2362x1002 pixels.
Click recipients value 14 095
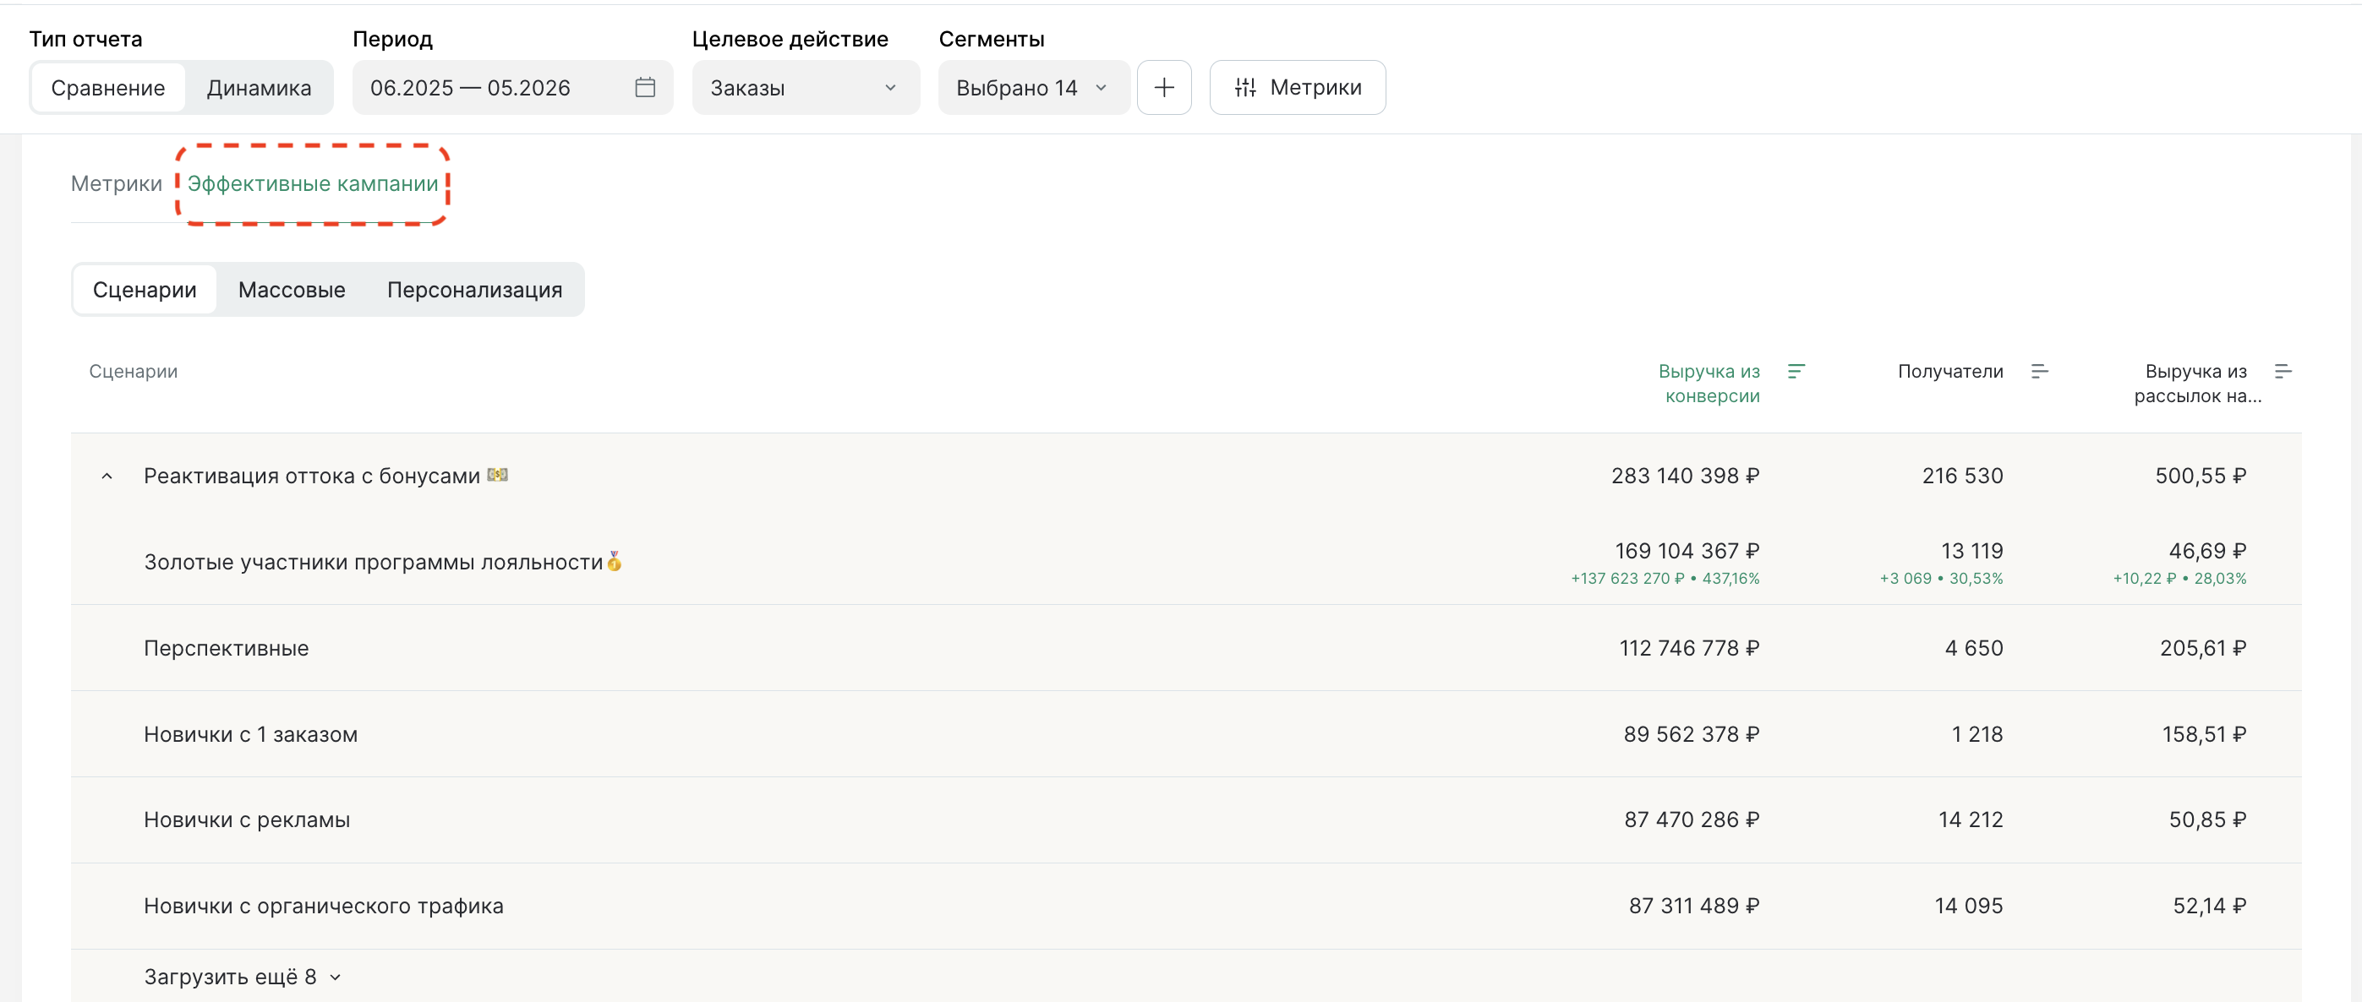tap(1969, 906)
